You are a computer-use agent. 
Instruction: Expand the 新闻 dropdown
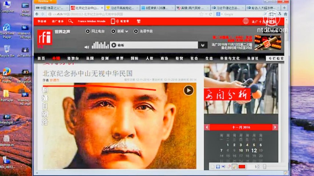click(126, 31)
